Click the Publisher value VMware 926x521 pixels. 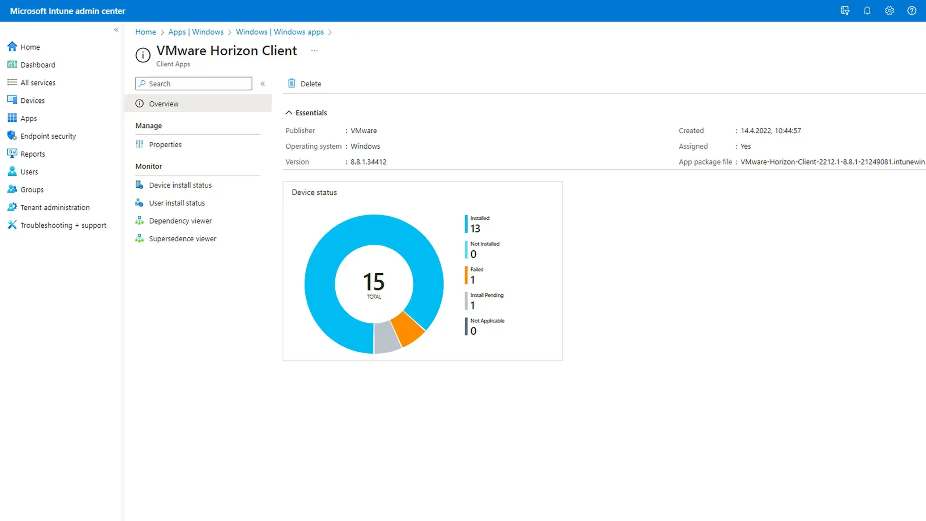pyautogui.click(x=364, y=130)
